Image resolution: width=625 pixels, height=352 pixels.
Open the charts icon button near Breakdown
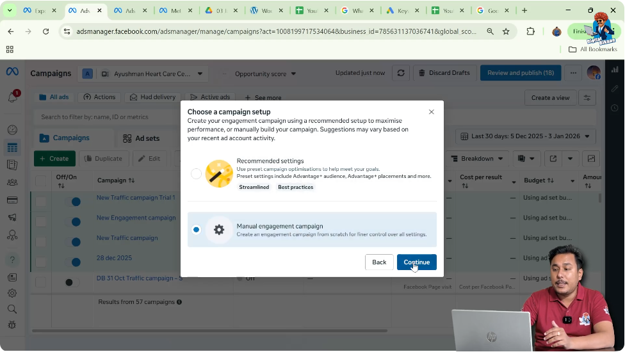591,159
